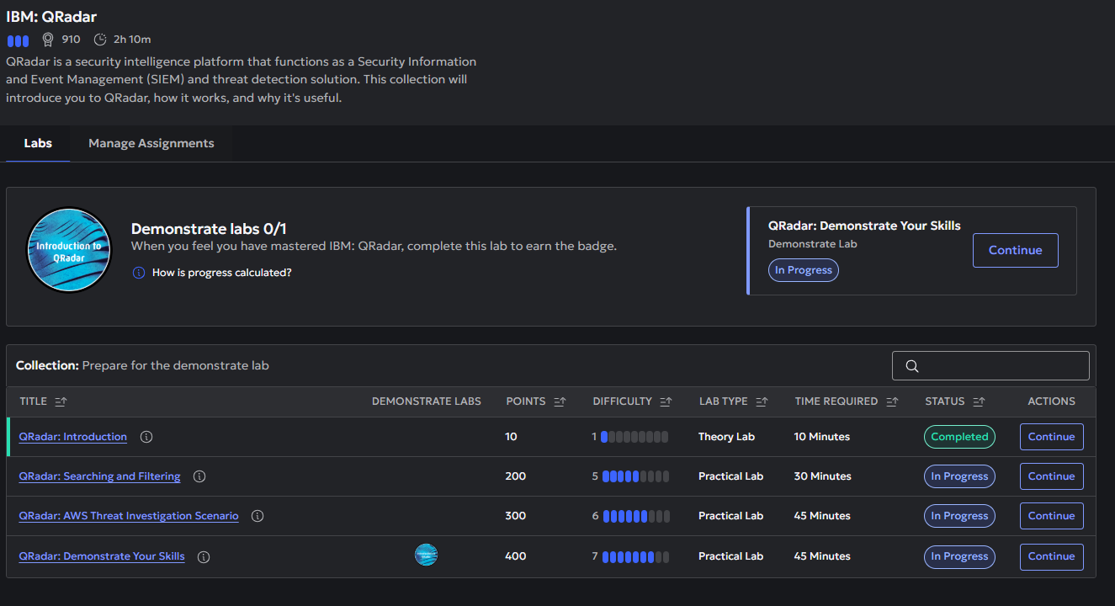Sort table by Title column
The width and height of the screenshot is (1115, 606).
(61, 401)
